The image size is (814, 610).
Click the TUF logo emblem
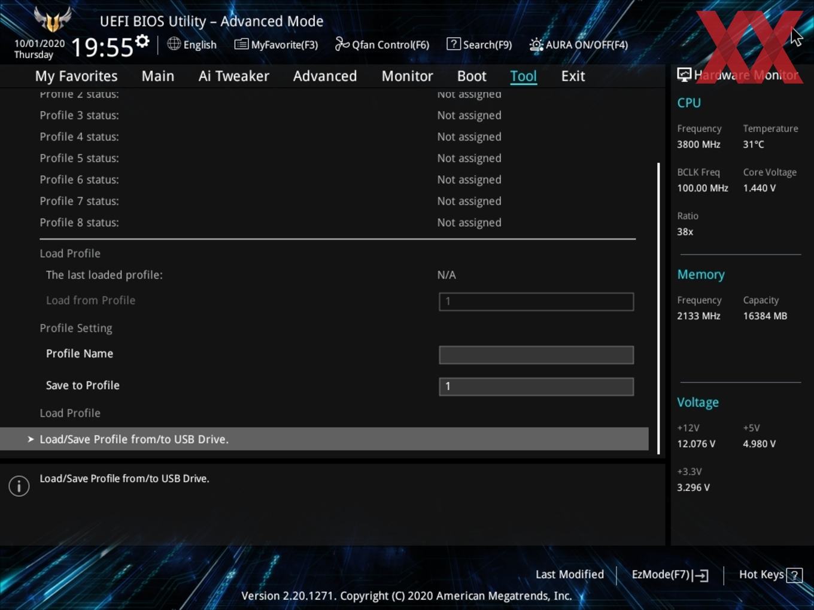point(53,19)
